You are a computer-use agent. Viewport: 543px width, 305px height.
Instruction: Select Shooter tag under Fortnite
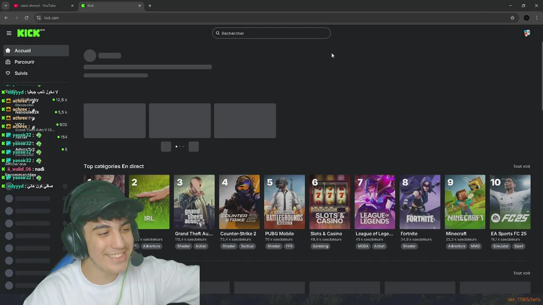409,246
